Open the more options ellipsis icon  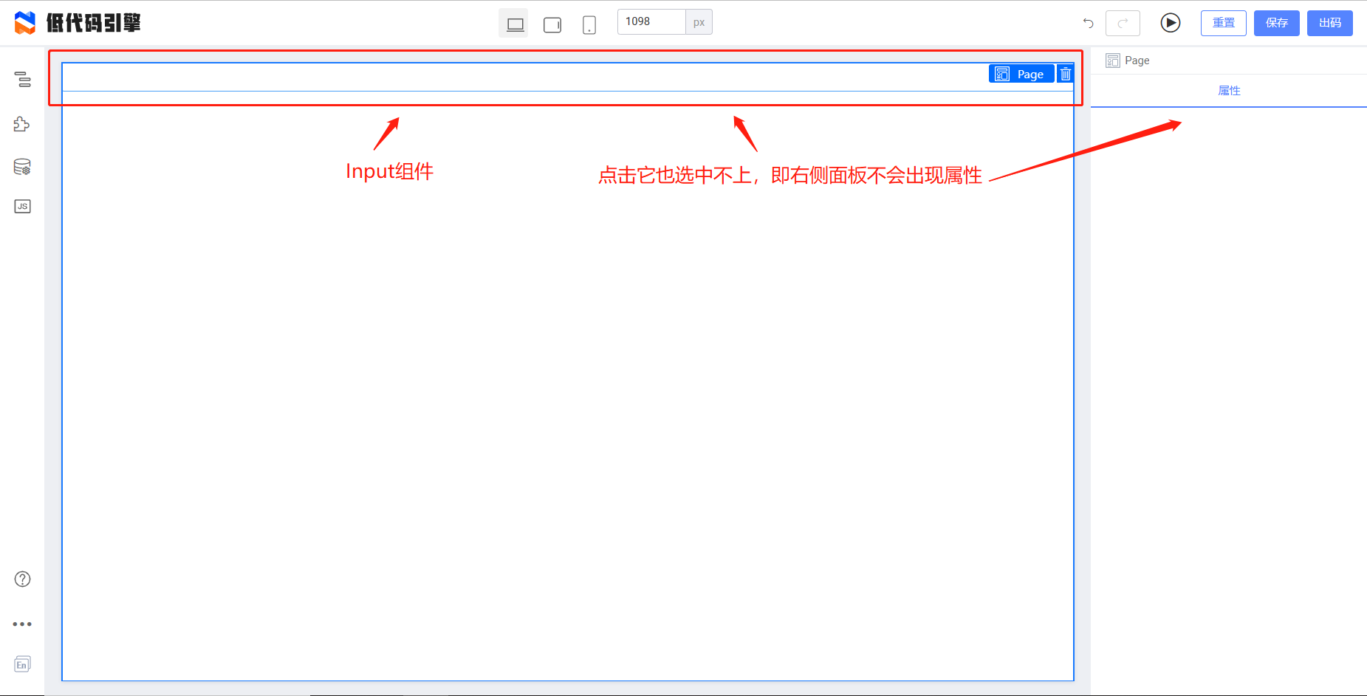pos(22,624)
